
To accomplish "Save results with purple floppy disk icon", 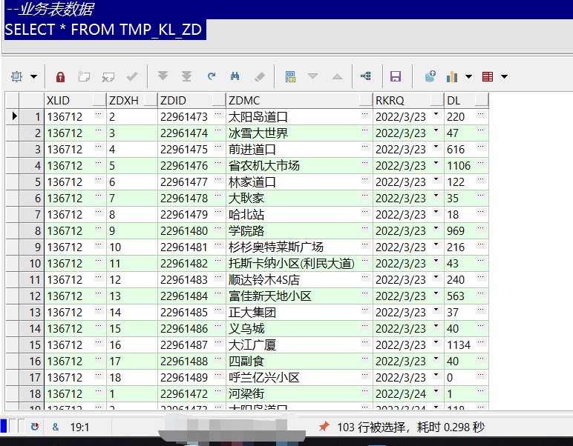I will pyautogui.click(x=396, y=76).
